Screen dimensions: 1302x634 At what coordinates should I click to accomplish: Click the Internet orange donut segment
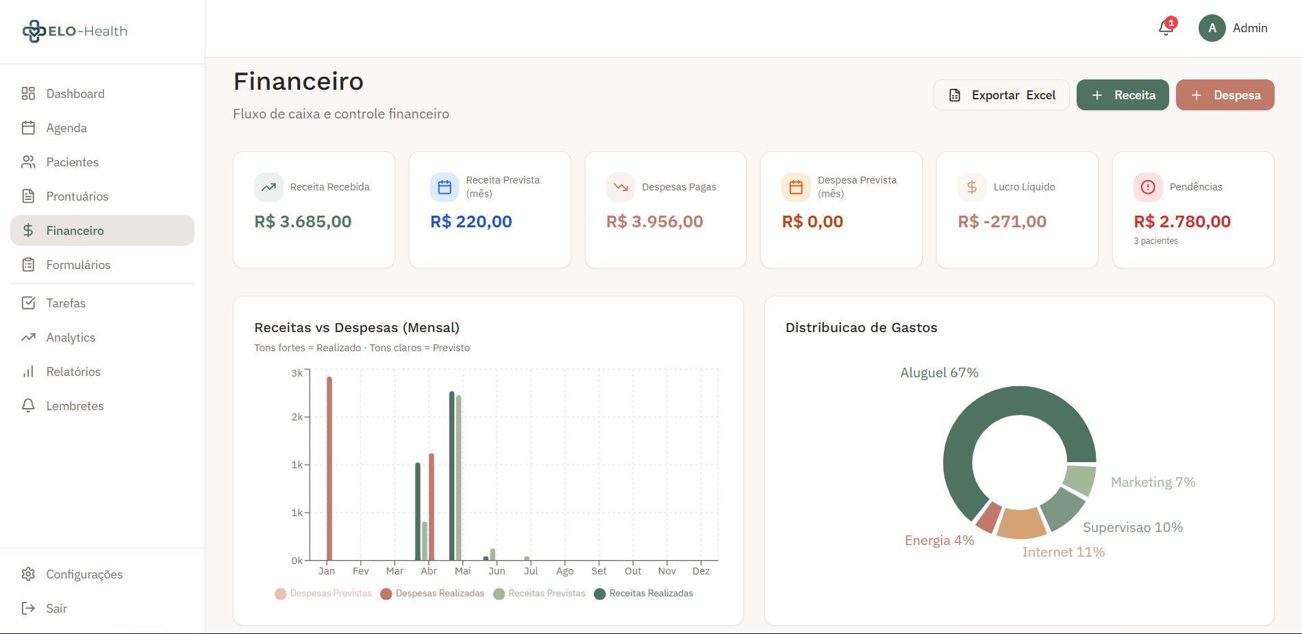tap(1021, 524)
